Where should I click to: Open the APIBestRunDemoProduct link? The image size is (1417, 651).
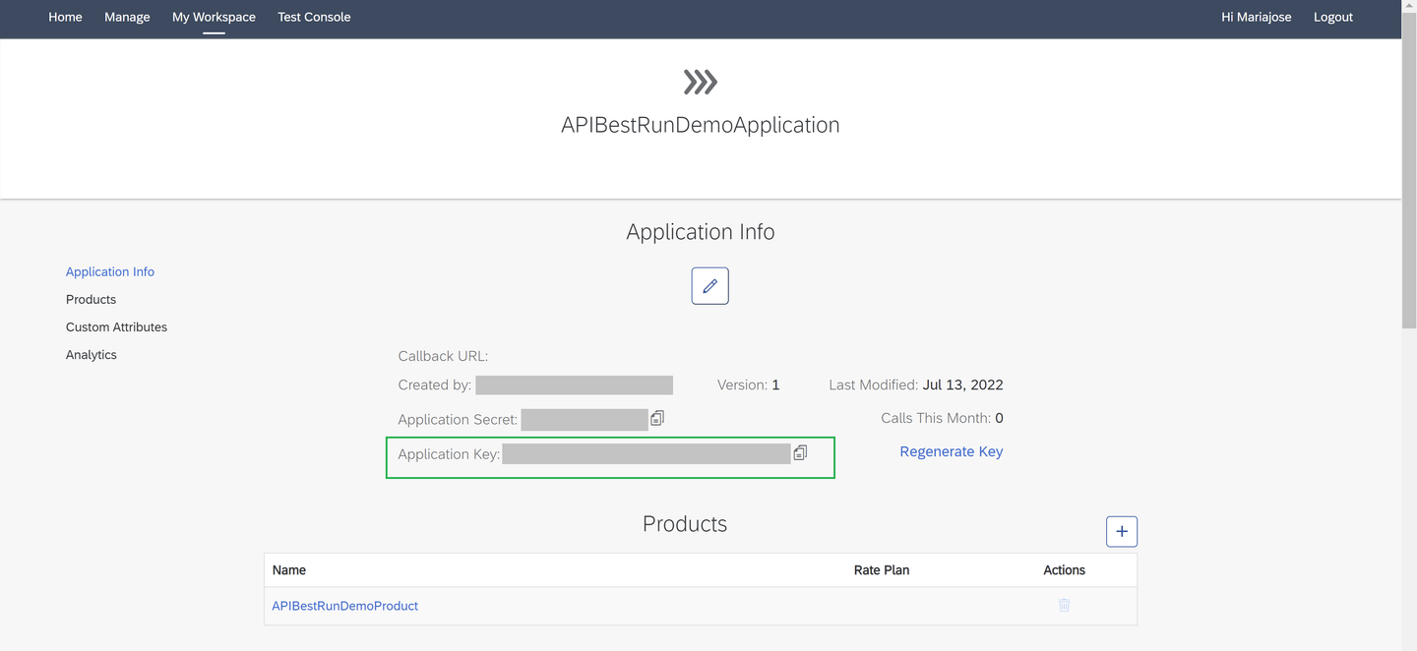pyautogui.click(x=345, y=606)
